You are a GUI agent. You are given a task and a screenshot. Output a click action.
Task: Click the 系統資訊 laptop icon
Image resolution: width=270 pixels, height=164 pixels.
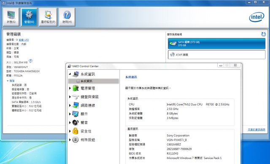[x=76, y=74]
